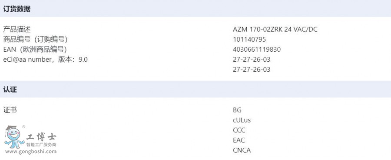Click the Gongboshi robot mascot logo

click(x=14, y=137)
